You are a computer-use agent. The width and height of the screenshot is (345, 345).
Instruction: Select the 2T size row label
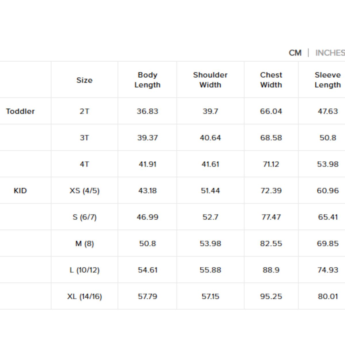[84, 111]
